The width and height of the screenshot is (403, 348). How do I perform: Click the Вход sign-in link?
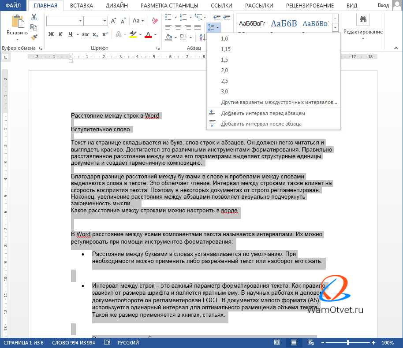click(383, 5)
